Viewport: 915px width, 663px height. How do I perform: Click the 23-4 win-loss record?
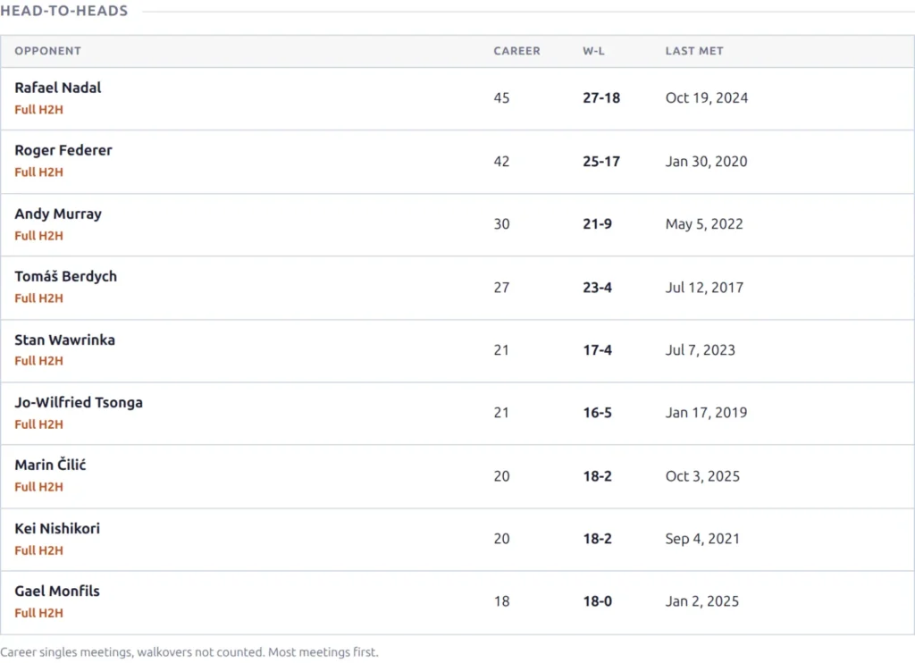tap(597, 287)
